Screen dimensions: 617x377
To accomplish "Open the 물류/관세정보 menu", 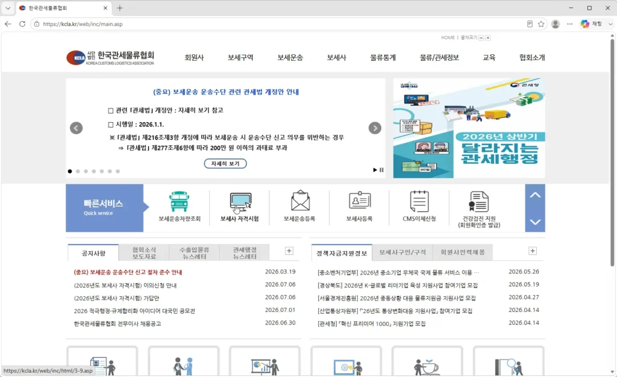I will point(439,58).
